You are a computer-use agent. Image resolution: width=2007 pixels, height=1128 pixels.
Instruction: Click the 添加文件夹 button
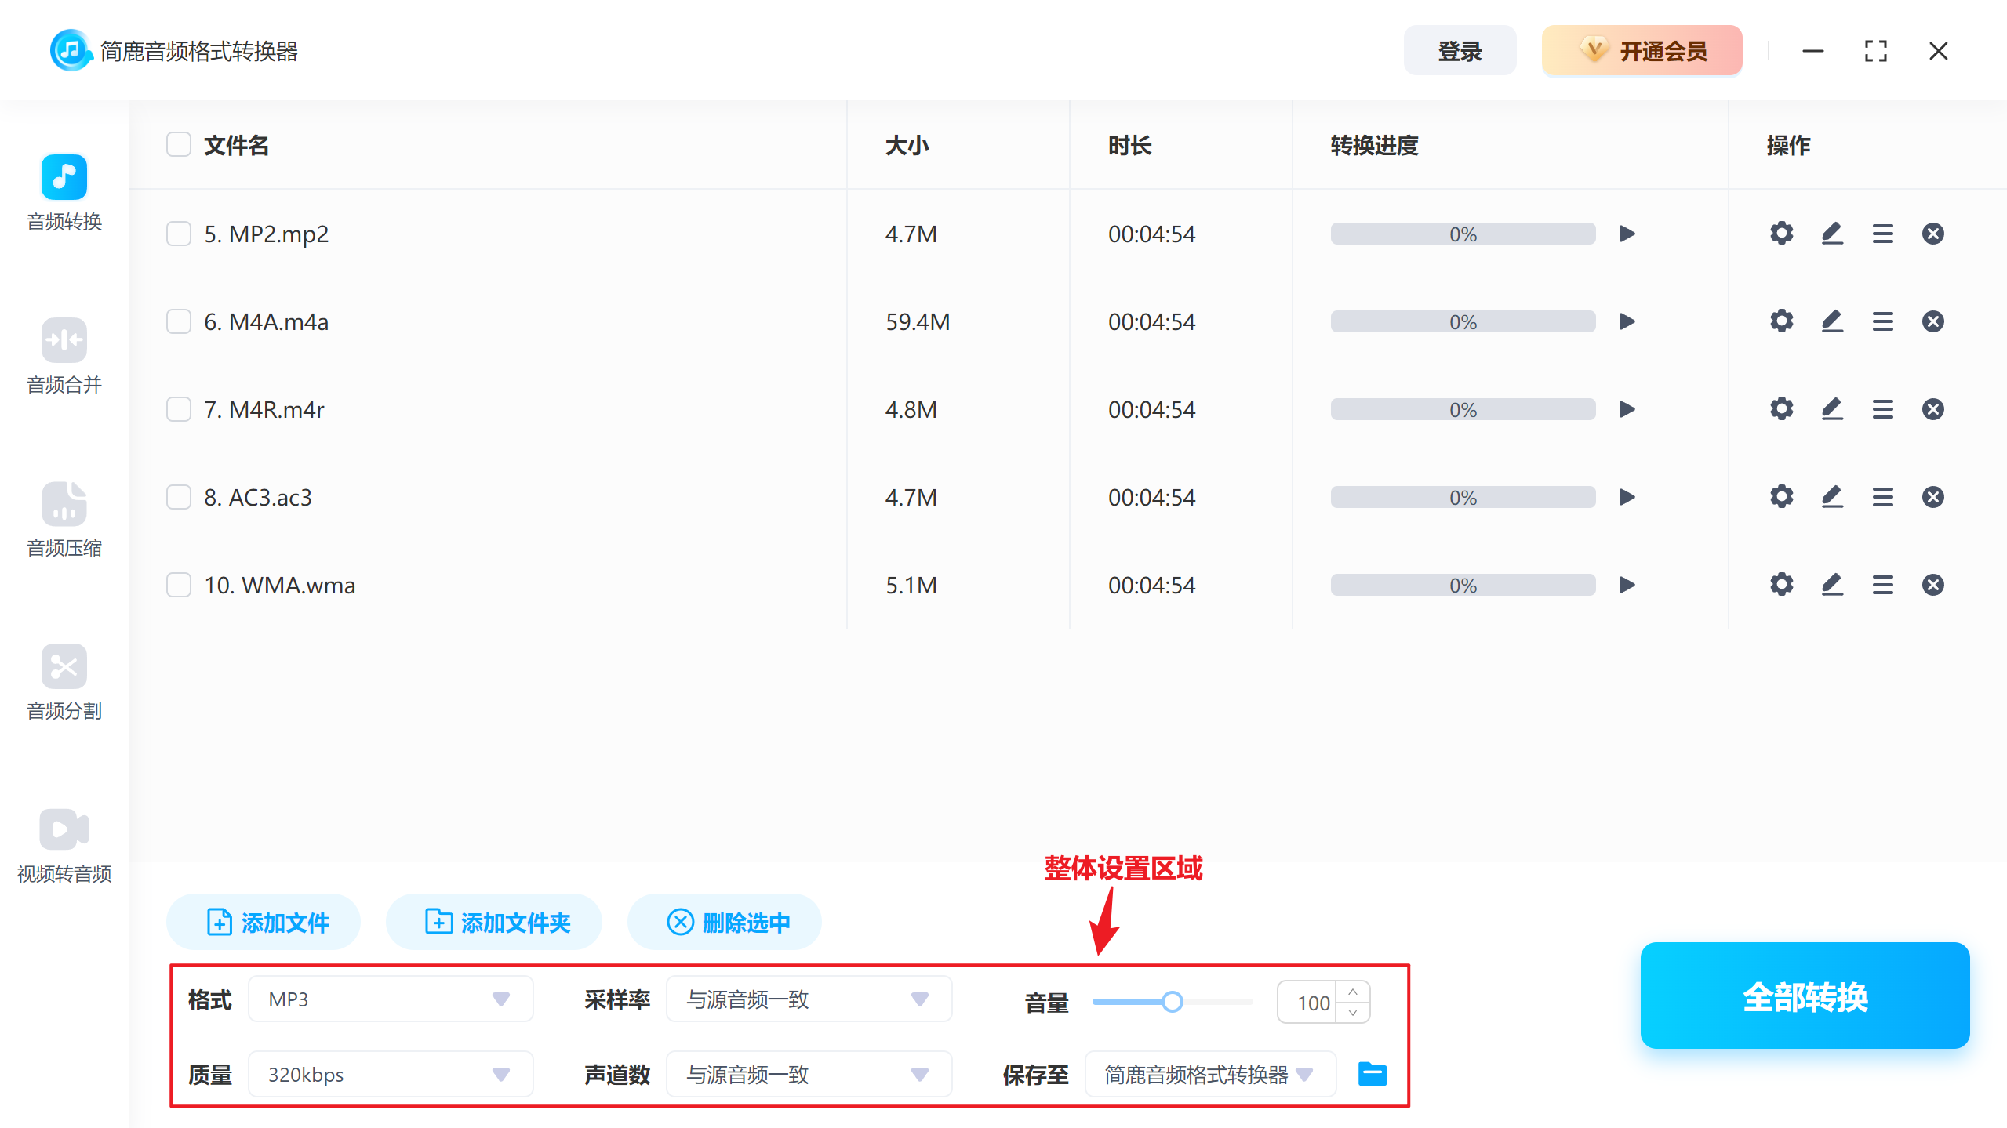coord(493,922)
